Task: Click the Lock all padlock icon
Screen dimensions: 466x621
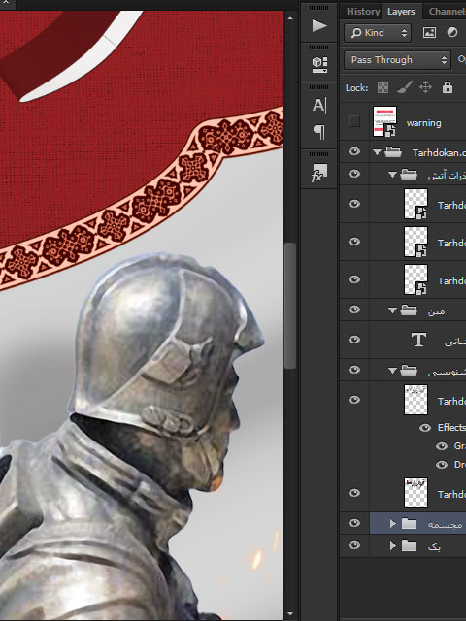Action: 448,87
